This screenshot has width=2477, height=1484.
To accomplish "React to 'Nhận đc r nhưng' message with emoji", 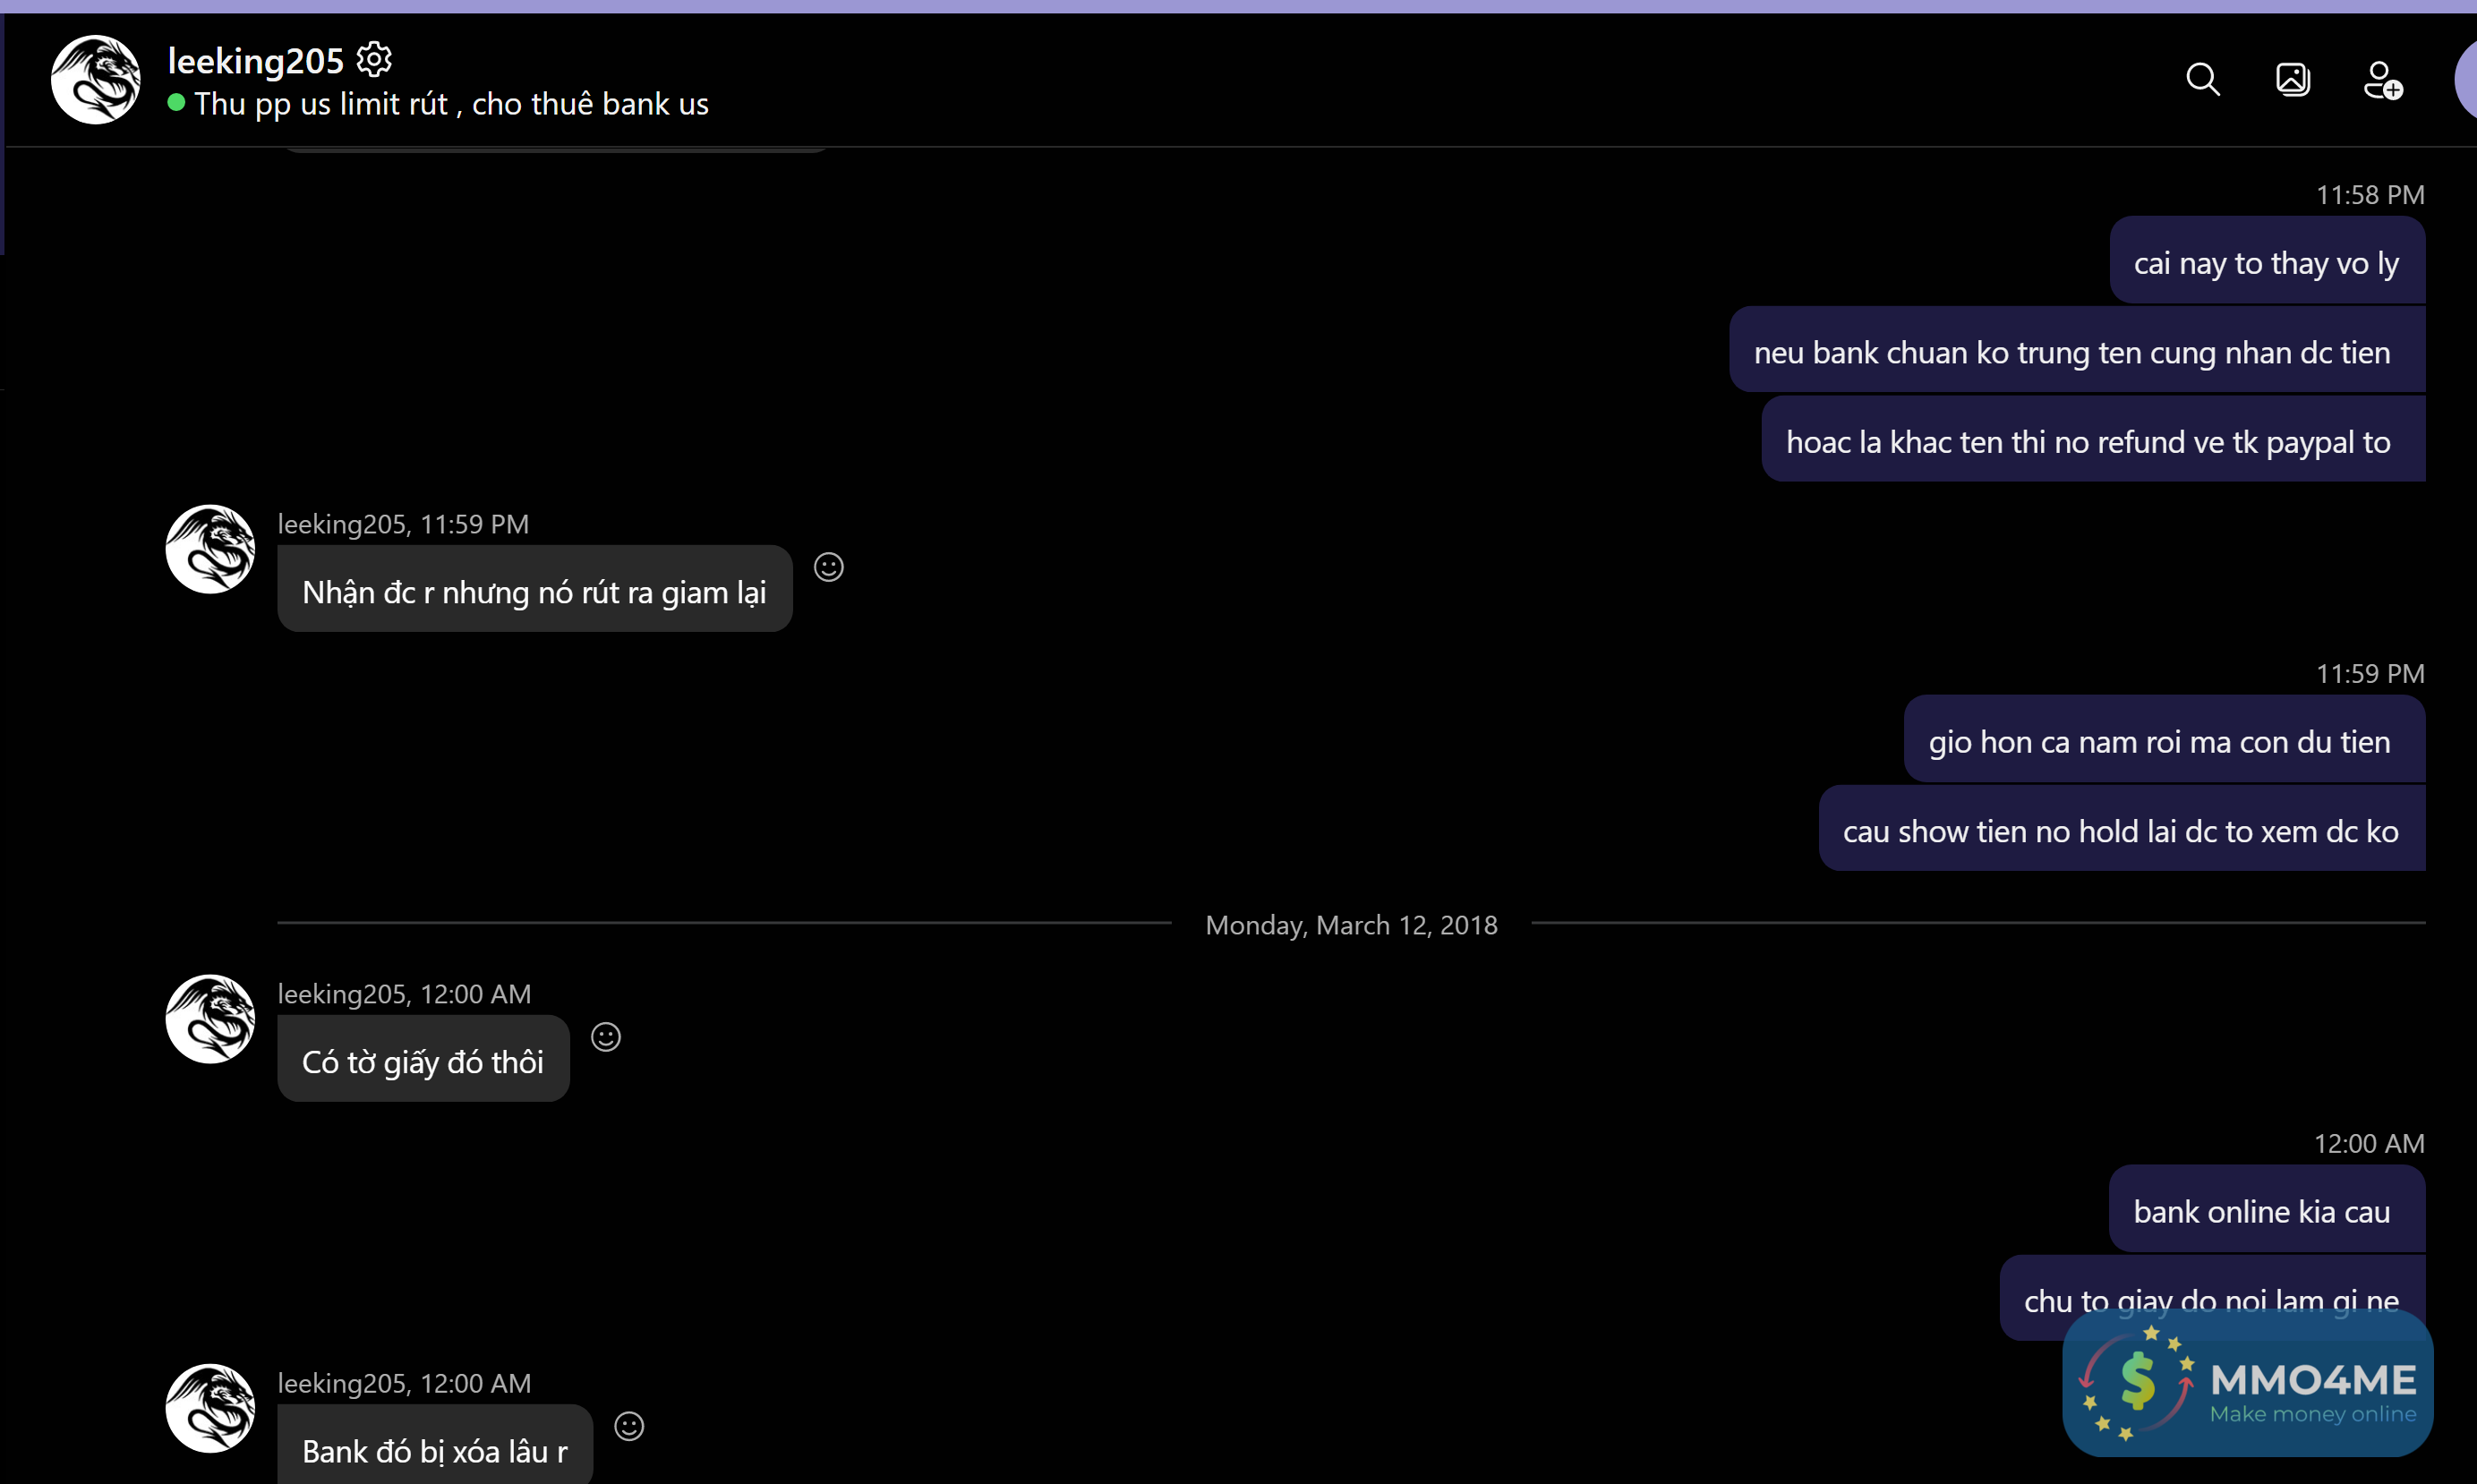I will [x=828, y=567].
